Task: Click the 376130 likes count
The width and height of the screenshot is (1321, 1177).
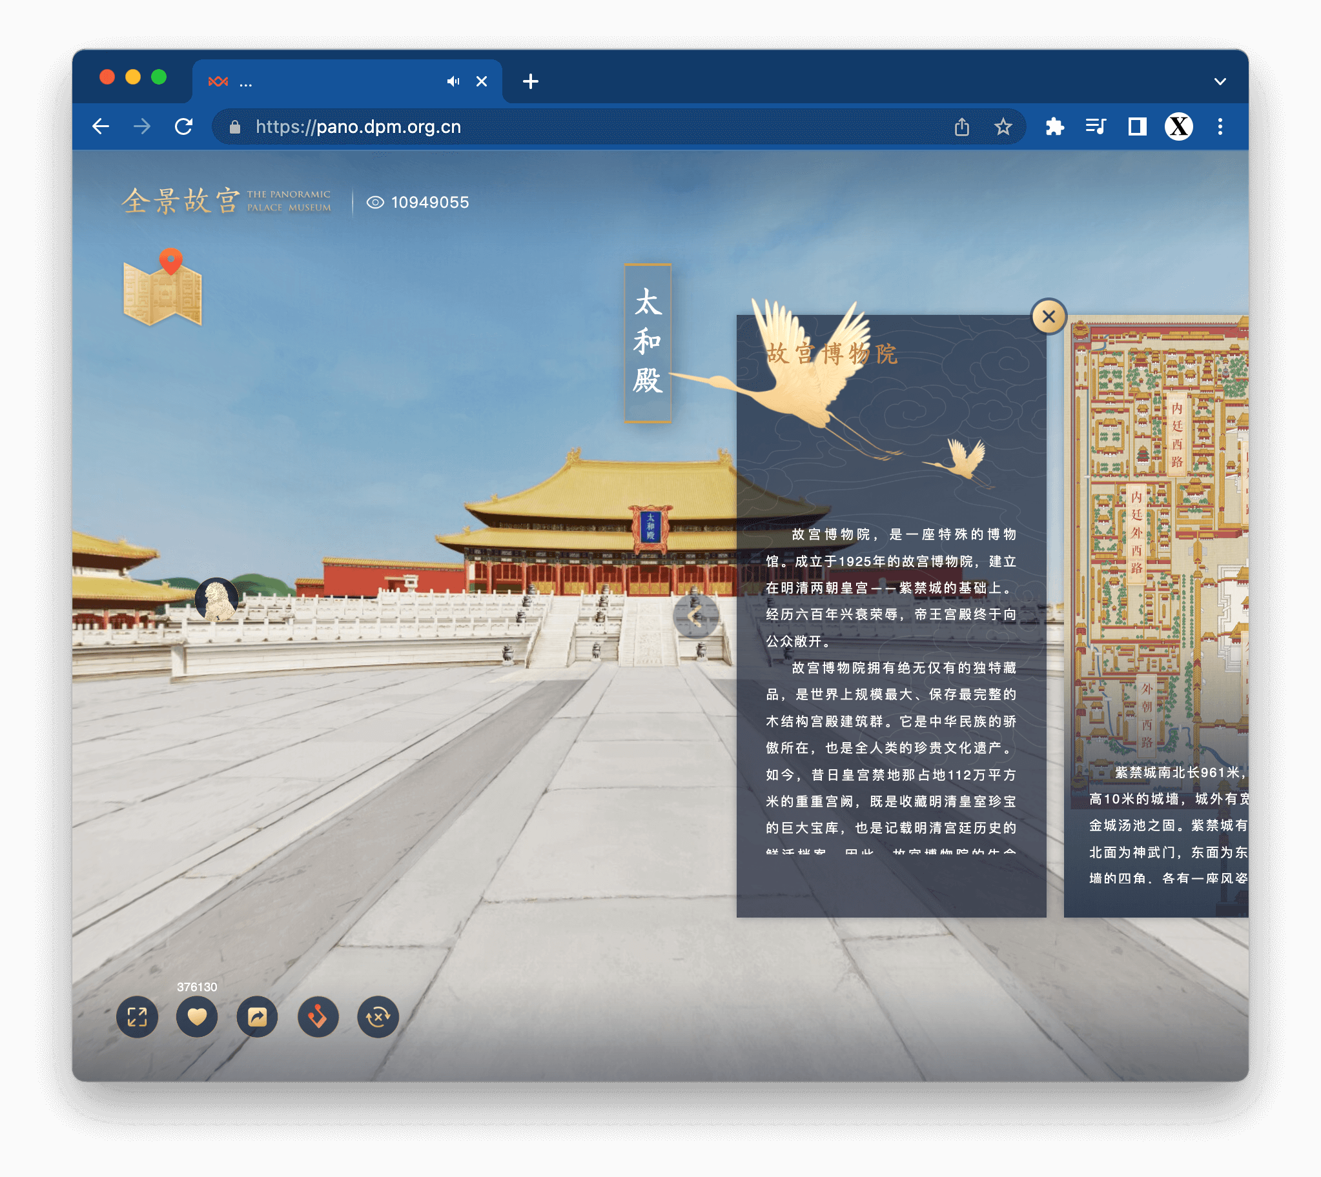Action: coord(197,987)
